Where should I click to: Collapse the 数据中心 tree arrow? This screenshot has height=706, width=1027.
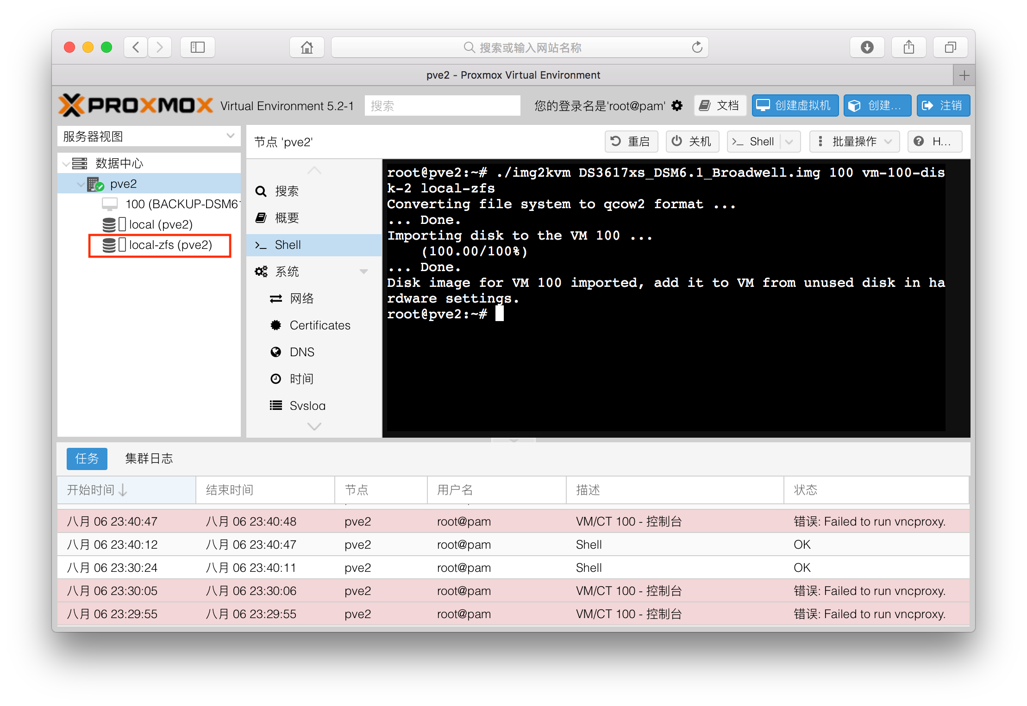coord(66,163)
